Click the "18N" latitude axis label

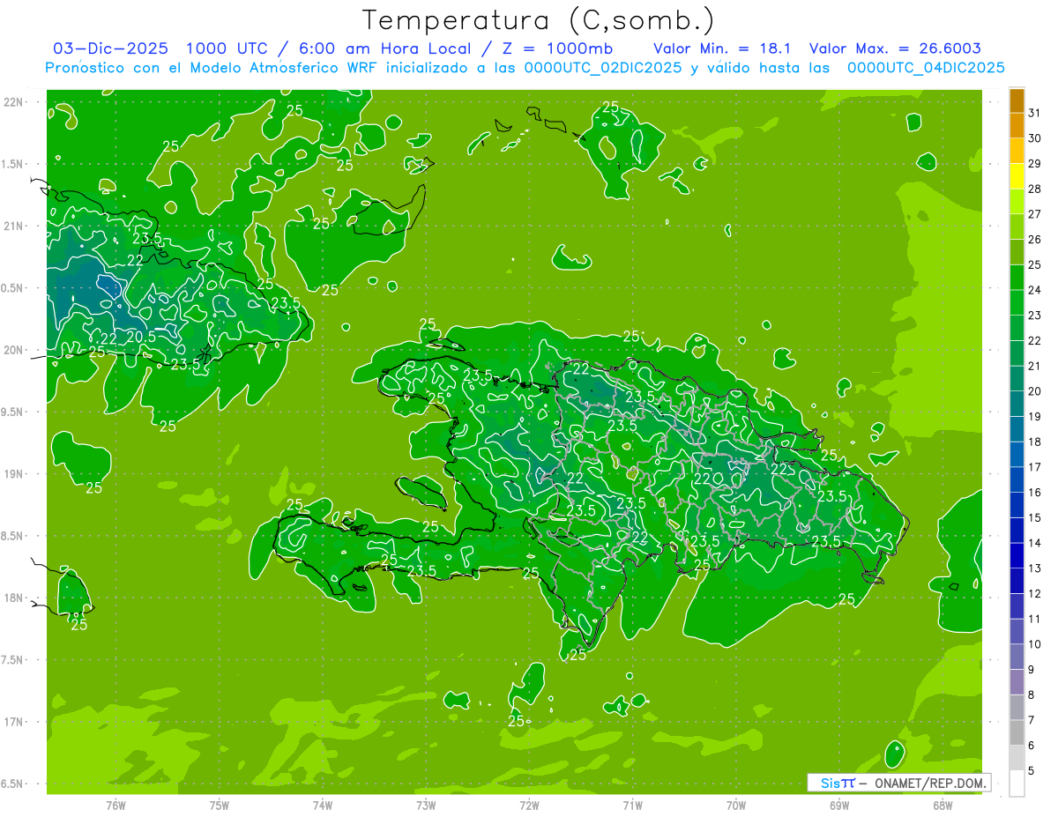[15, 598]
